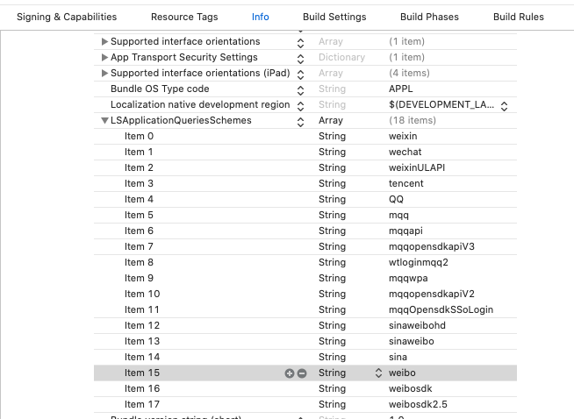Click the String type of Item 2
The height and width of the screenshot is (419, 574).
(x=332, y=167)
